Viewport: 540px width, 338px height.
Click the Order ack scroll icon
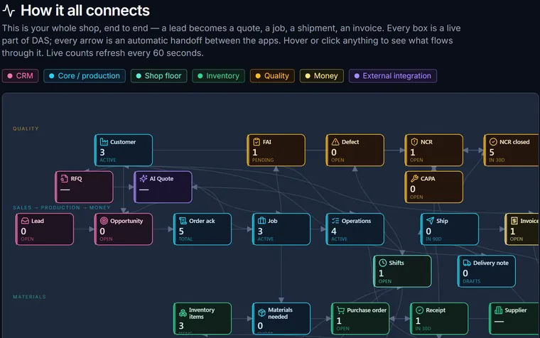point(183,221)
